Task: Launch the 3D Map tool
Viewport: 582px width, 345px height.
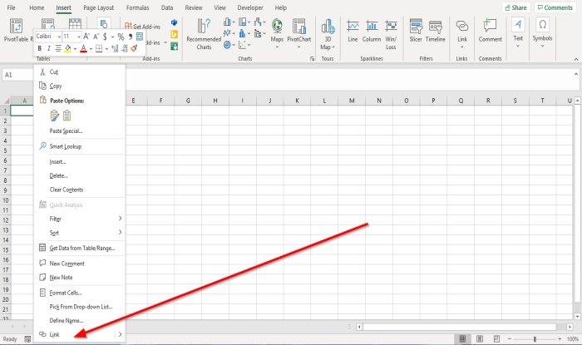Action: click(328, 34)
